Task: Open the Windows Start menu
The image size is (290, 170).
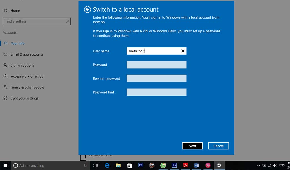Action: 5,165
